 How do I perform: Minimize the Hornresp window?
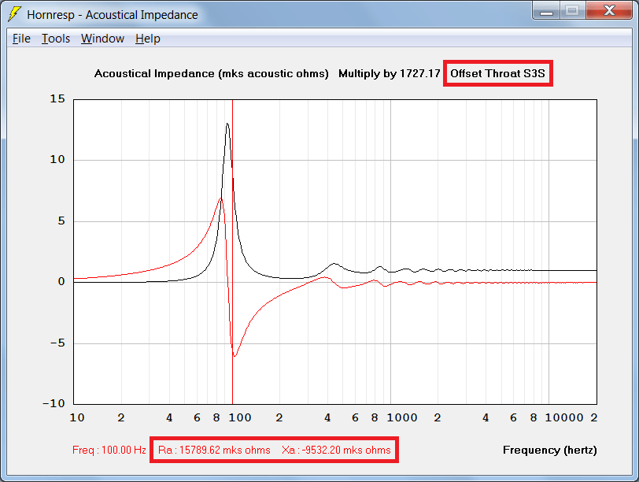pos(546,10)
